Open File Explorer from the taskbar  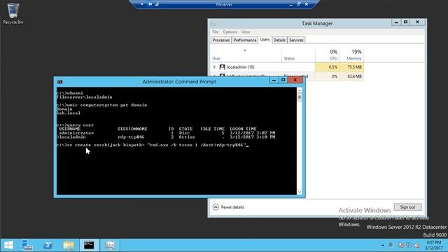pyautogui.click(x=69, y=245)
